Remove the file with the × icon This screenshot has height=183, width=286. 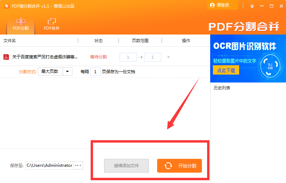point(168,57)
